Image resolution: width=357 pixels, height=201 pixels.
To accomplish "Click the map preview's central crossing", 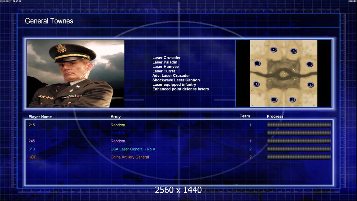I will [x=283, y=74].
